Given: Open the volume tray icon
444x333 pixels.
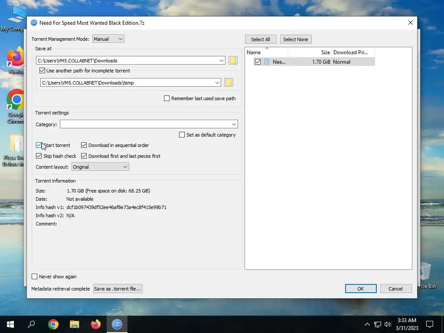Looking at the screenshot, I should point(388,324).
